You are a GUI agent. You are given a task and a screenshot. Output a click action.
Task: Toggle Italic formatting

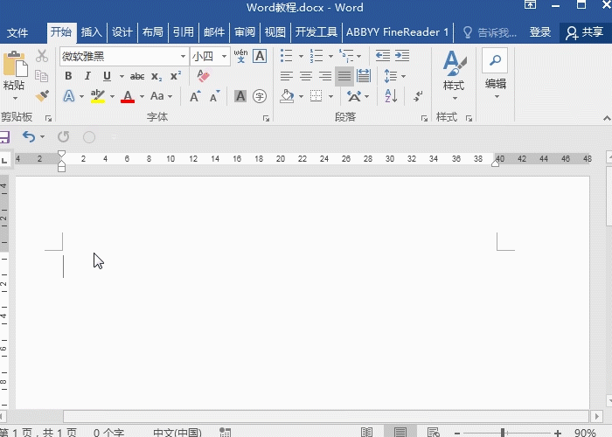click(87, 76)
